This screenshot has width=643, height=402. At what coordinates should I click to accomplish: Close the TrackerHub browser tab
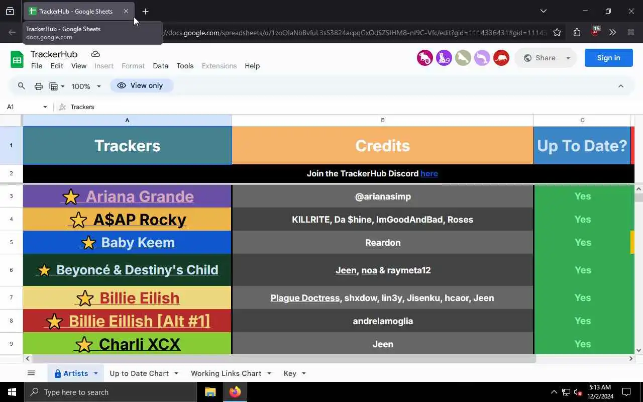[126, 11]
